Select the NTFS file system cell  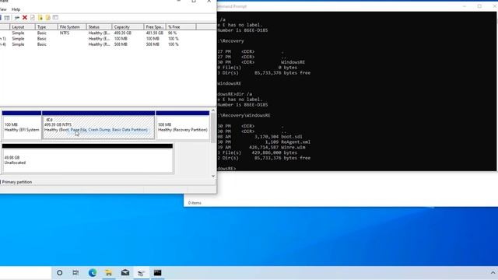[65, 33]
